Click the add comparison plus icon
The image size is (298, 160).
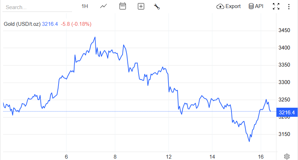pos(141,7)
